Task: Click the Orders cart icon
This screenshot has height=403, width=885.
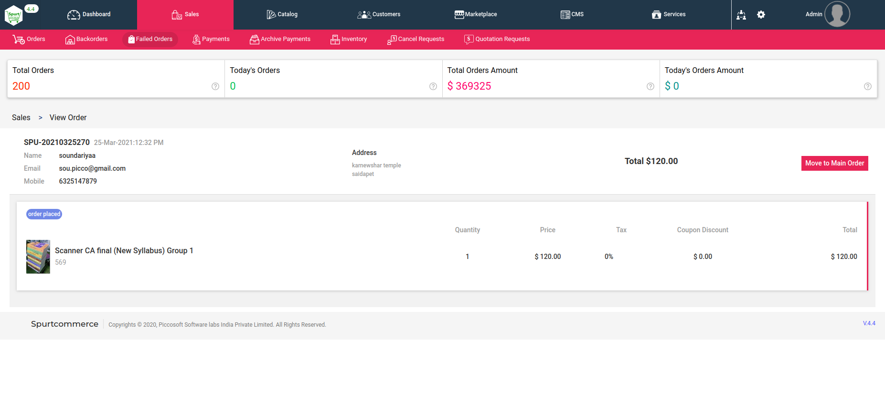Action: pyautogui.click(x=19, y=40)
